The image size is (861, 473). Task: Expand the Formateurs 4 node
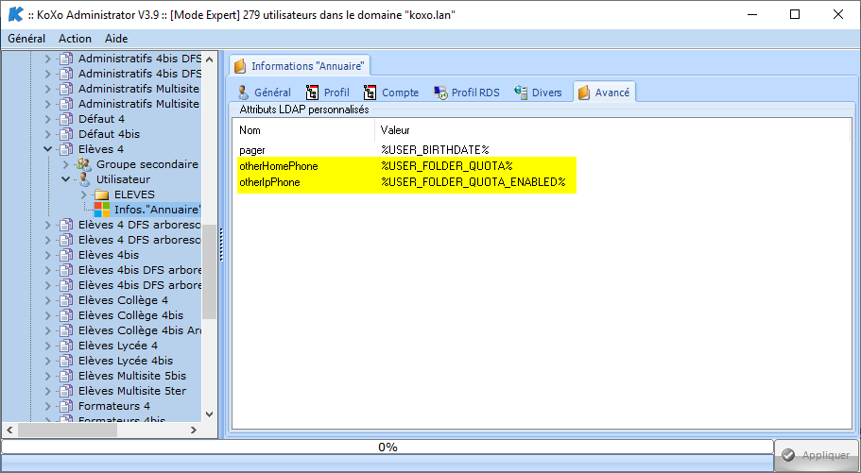[48, 406]
